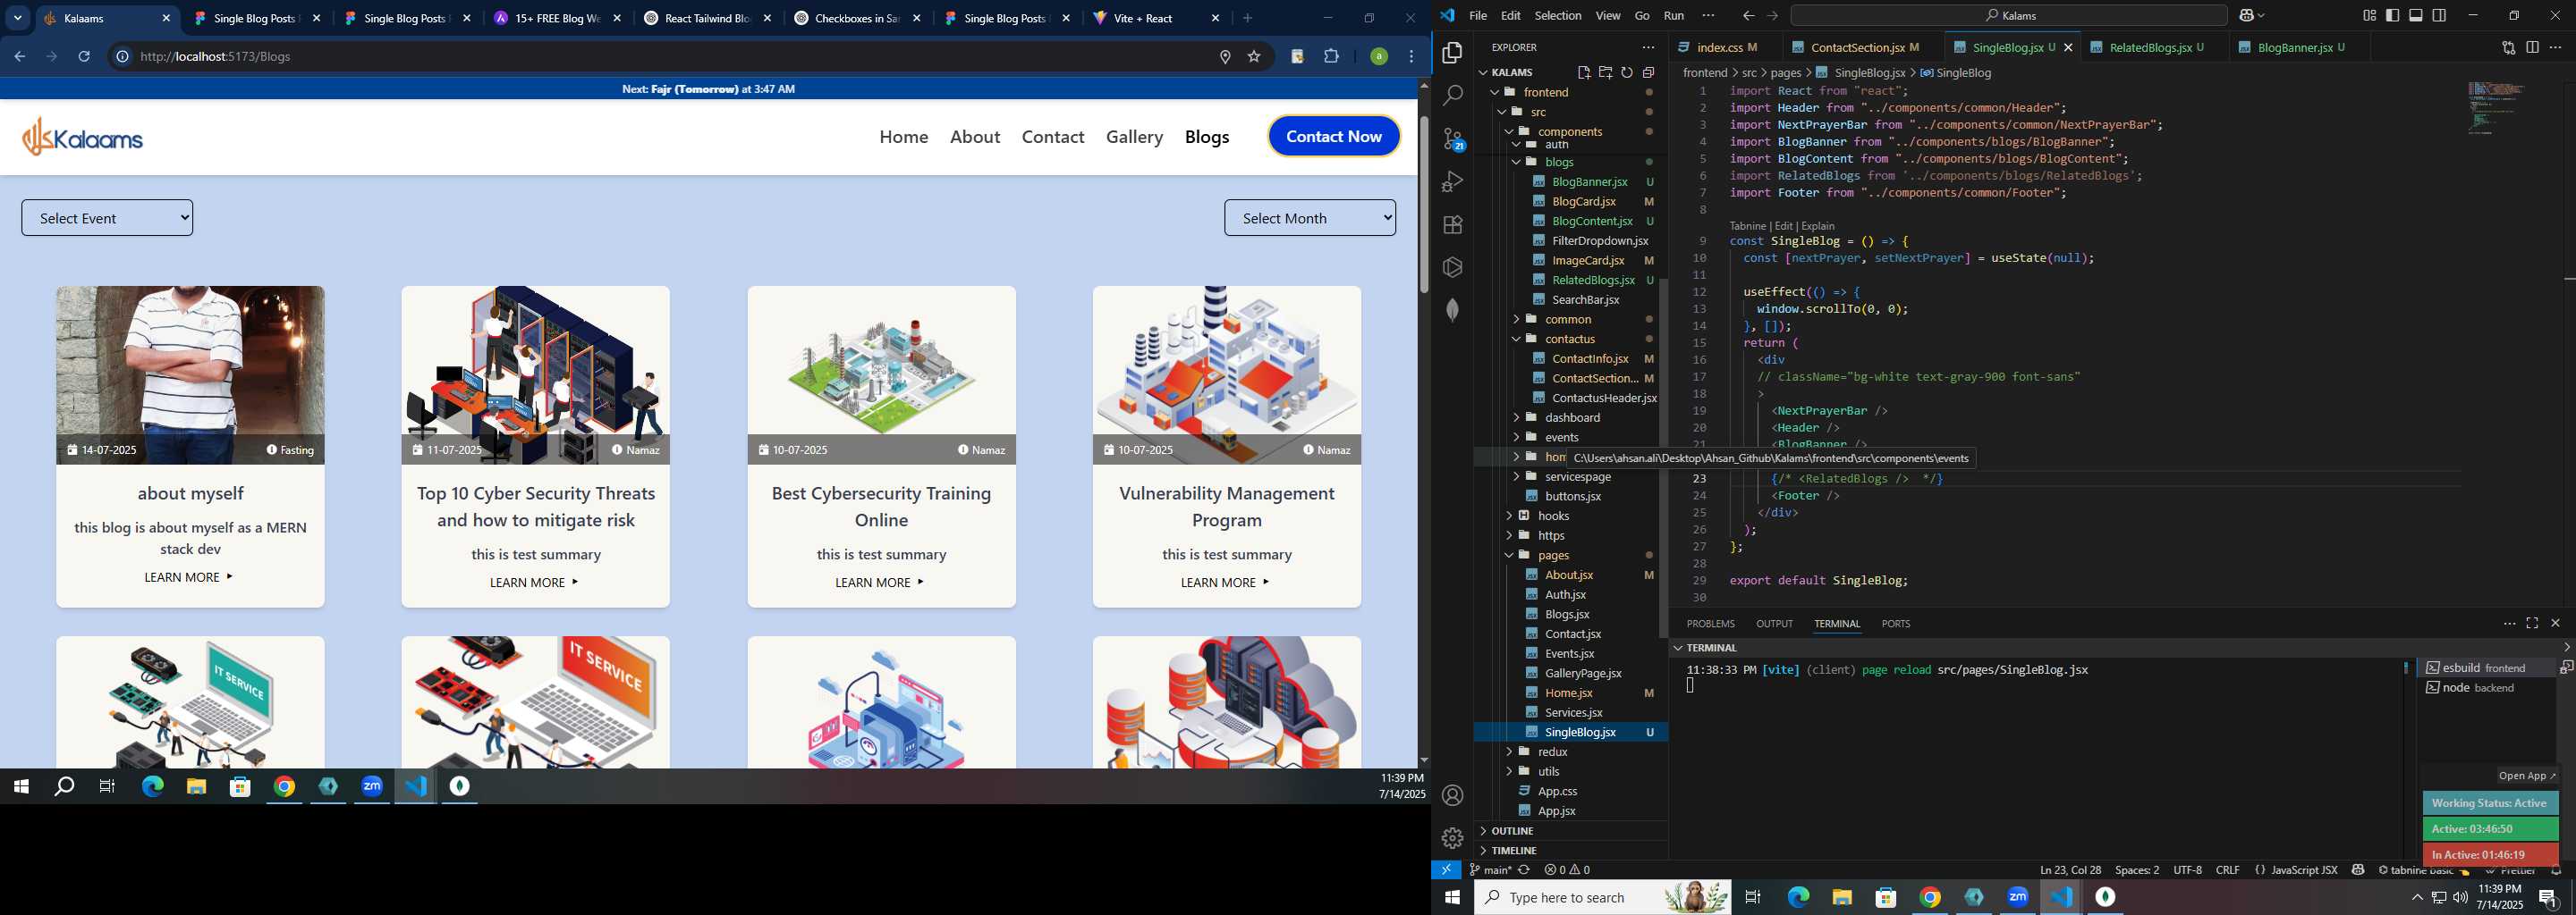2576x915 pixels.
Task: Click the VS Code command center search box
Action: coord(2008,15)
